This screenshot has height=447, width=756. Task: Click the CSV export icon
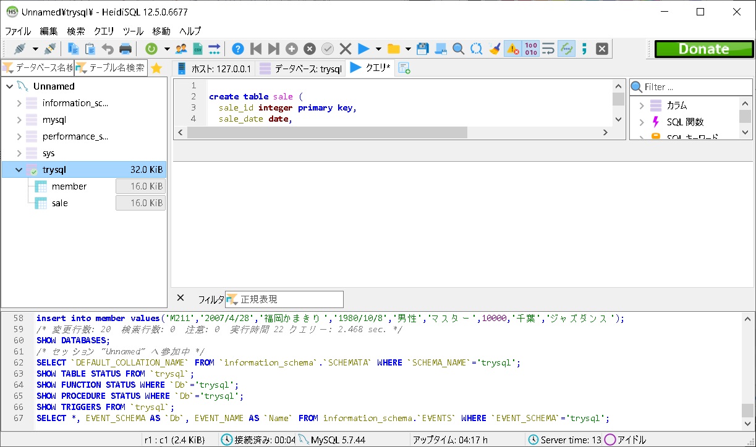[x=198, y=49]
